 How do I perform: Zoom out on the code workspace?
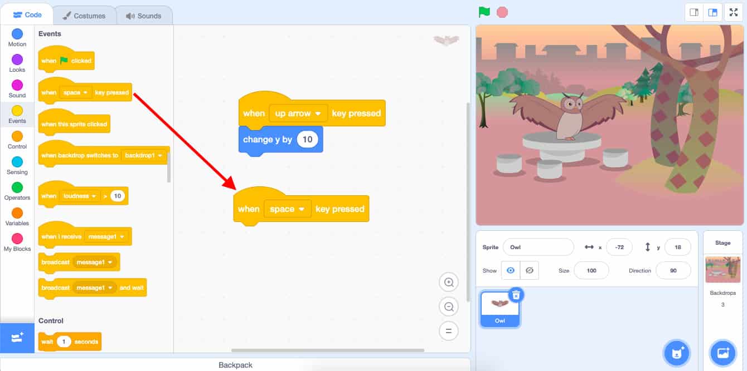(448, 306)
